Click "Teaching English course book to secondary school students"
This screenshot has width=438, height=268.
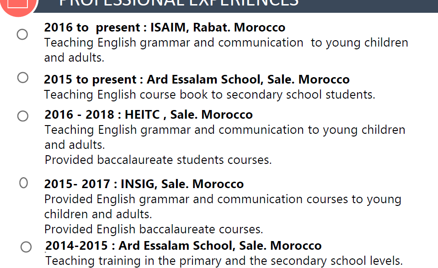[209, 95]
